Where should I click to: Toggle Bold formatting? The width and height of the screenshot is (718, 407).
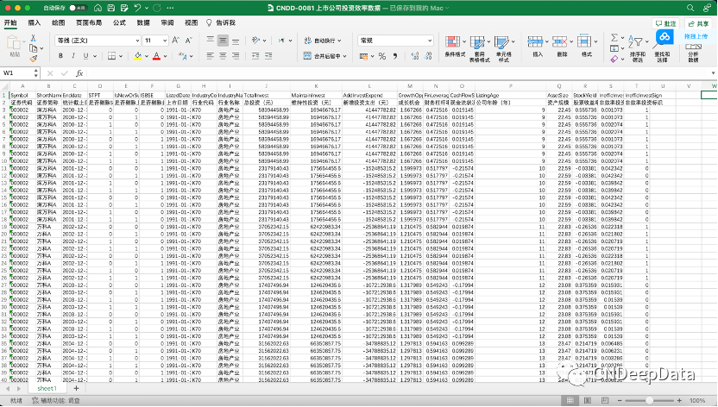[60, 56]
